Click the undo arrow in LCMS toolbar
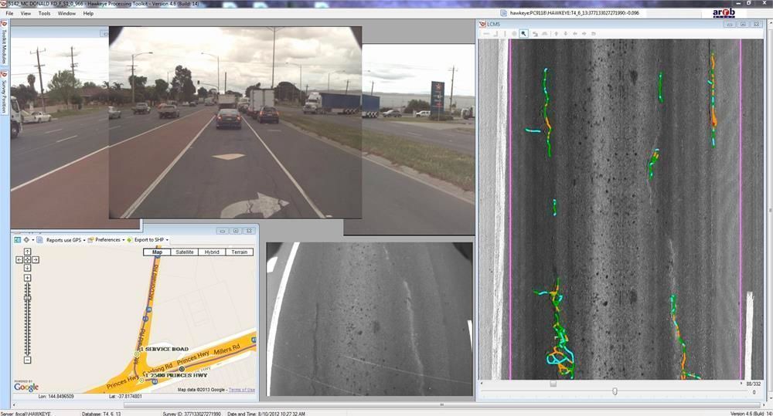The height and width of the screenshot is (416, 773). click(535, 33)
